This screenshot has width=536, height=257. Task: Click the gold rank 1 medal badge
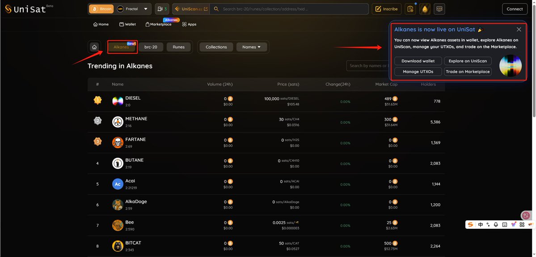click(x=98, y=100)
